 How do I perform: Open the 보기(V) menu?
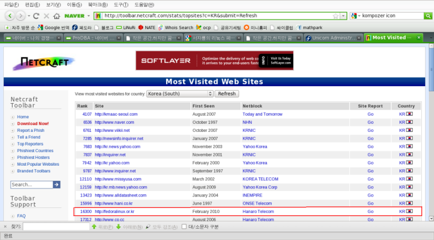53,5
